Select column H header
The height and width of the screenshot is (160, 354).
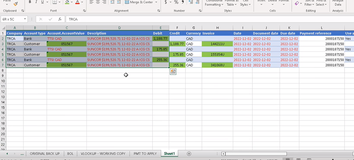[x=217, y=28]
